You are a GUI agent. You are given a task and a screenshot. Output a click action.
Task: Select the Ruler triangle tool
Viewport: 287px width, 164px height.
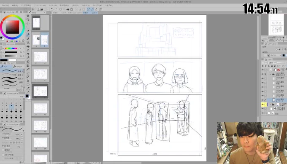[x=28, y=77]
